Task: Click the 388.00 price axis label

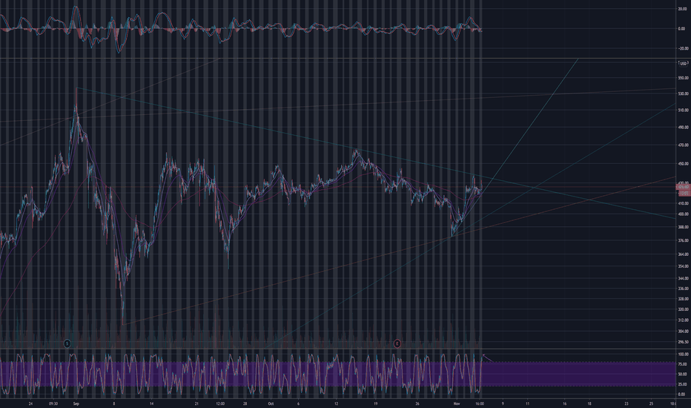Action: (x=683, y=227)
